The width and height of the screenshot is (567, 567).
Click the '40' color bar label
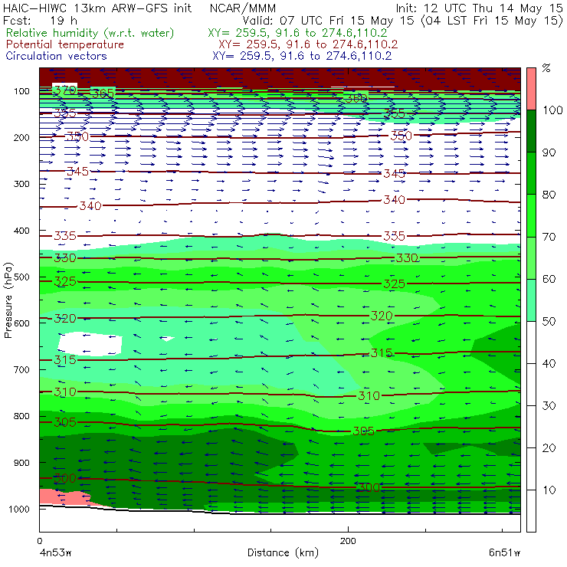[549, 363]
